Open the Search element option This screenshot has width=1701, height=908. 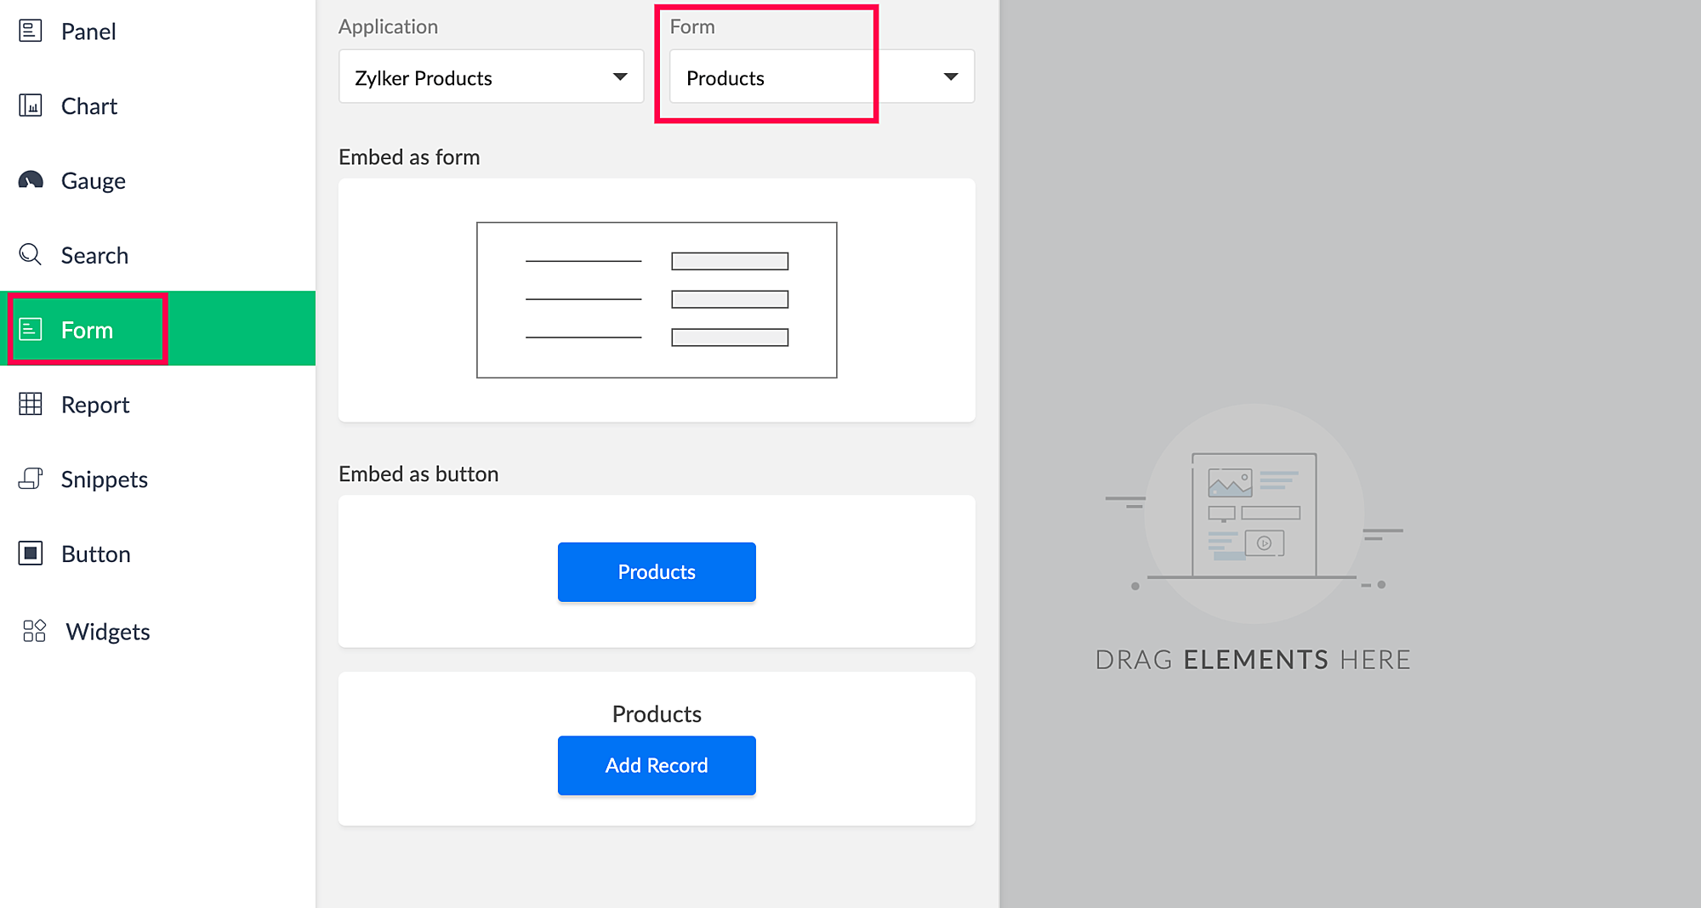[x=94, y=255]
